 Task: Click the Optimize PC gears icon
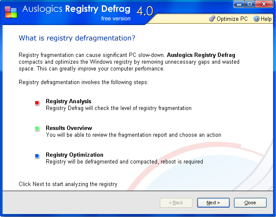point(212,19)
